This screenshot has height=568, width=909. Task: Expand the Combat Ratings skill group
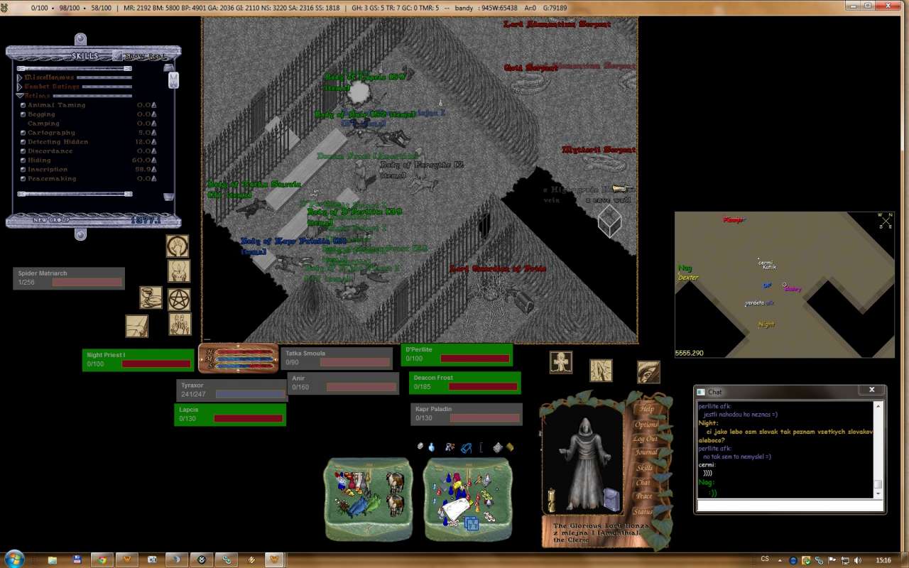pos(20,87)
